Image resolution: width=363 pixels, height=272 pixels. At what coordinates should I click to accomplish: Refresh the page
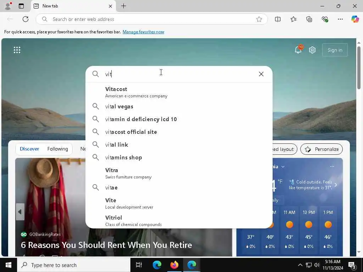coord(26,19)
